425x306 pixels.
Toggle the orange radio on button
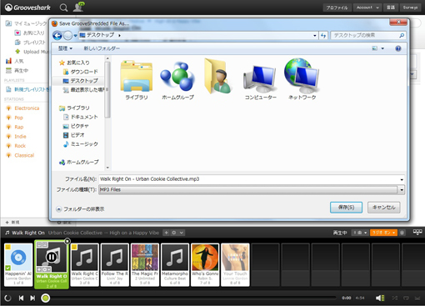(x=383, y=233)
